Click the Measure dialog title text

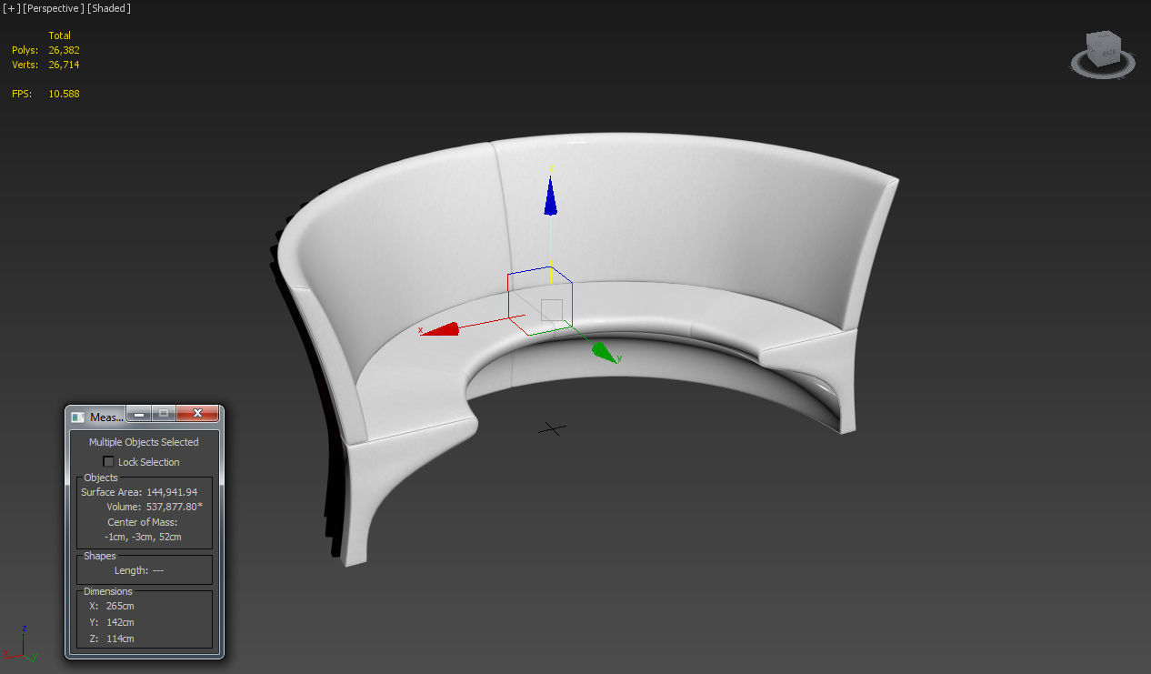coord(105,417)
